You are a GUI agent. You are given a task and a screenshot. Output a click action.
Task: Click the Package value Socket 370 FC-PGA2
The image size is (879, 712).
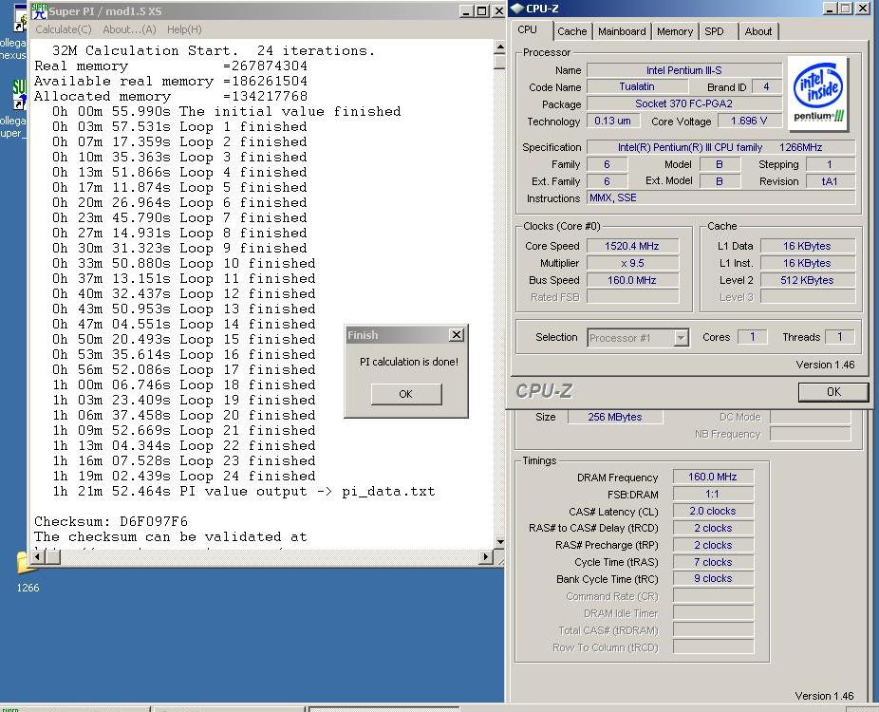click(683, 103)
